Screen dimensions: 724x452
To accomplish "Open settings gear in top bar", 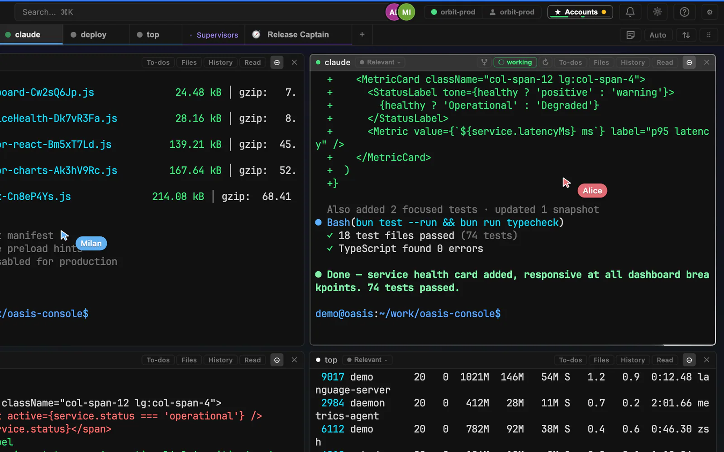I will [710, 12].
